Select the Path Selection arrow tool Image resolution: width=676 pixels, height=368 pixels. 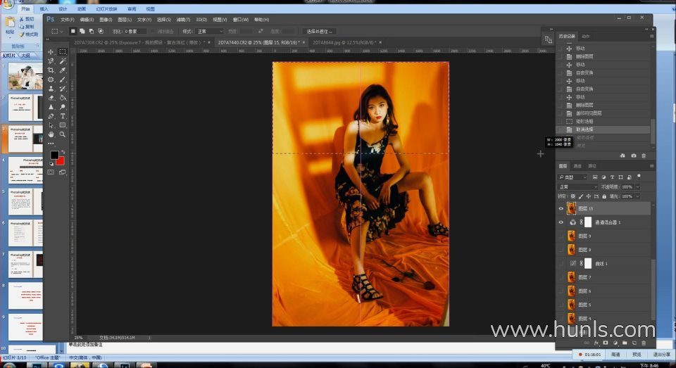pyautogui.click(x=51, y=125)
